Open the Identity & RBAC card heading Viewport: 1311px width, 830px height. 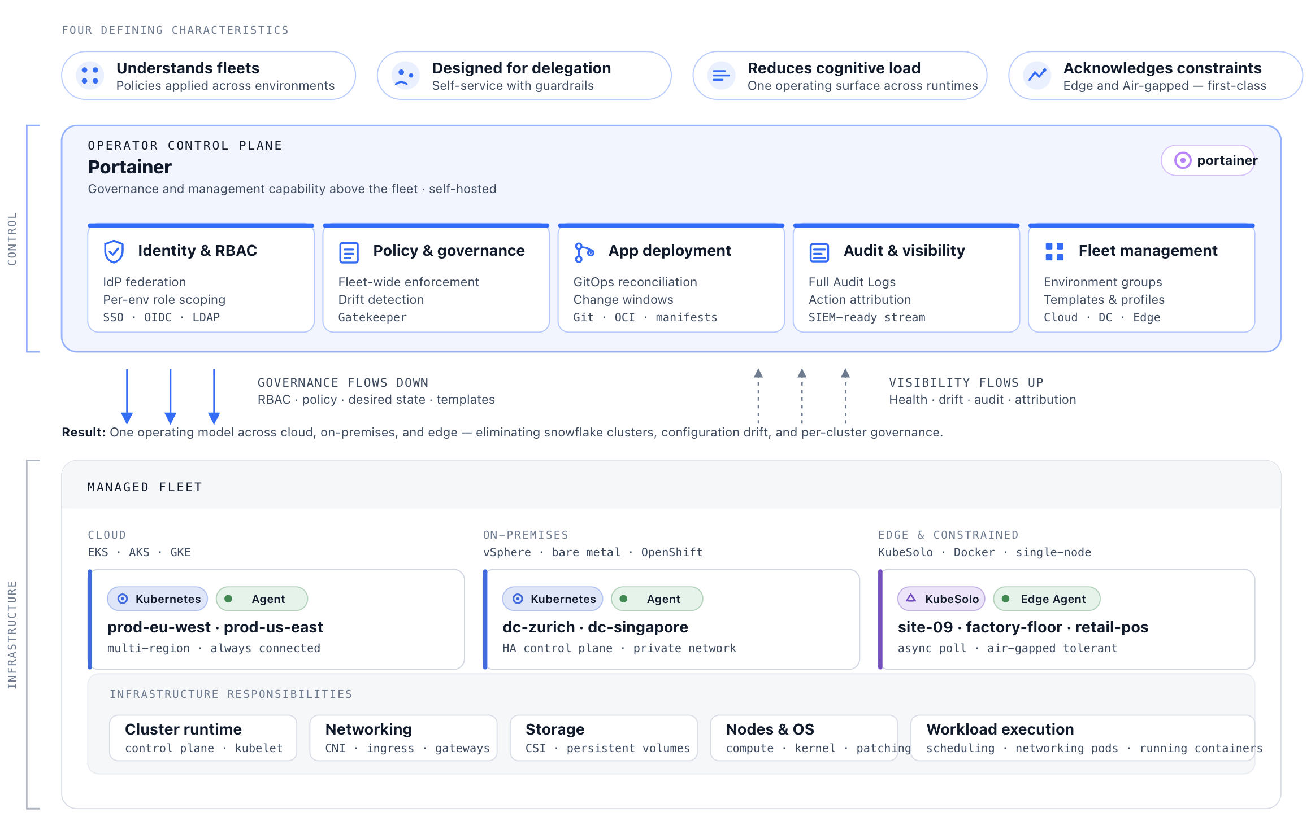(x=197, y=251)
